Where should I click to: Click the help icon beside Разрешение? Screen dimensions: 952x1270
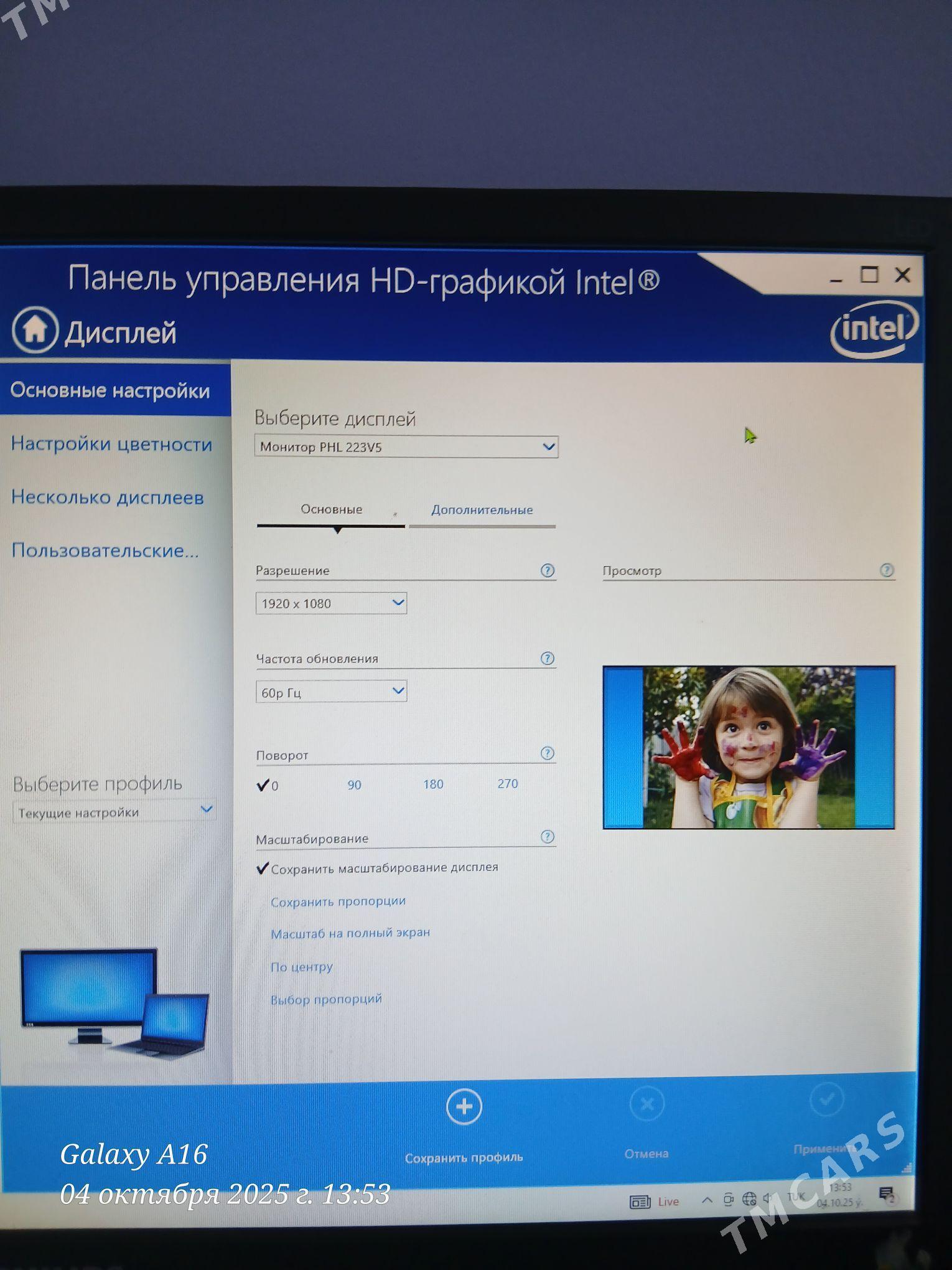point(547,570)
